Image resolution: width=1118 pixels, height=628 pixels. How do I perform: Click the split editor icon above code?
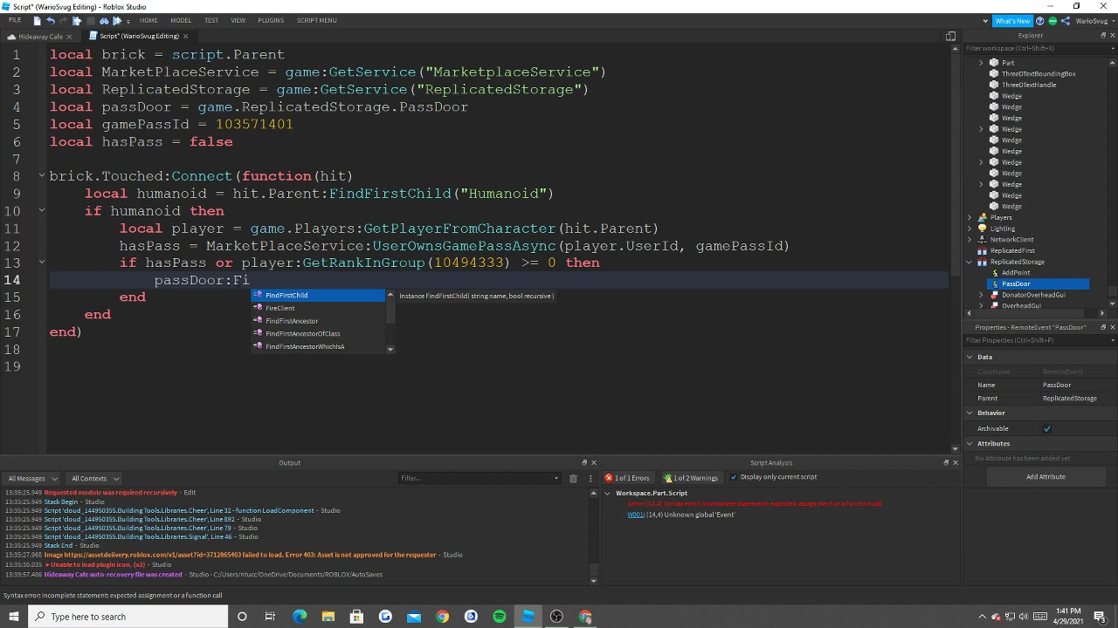(x=950, y=36)
